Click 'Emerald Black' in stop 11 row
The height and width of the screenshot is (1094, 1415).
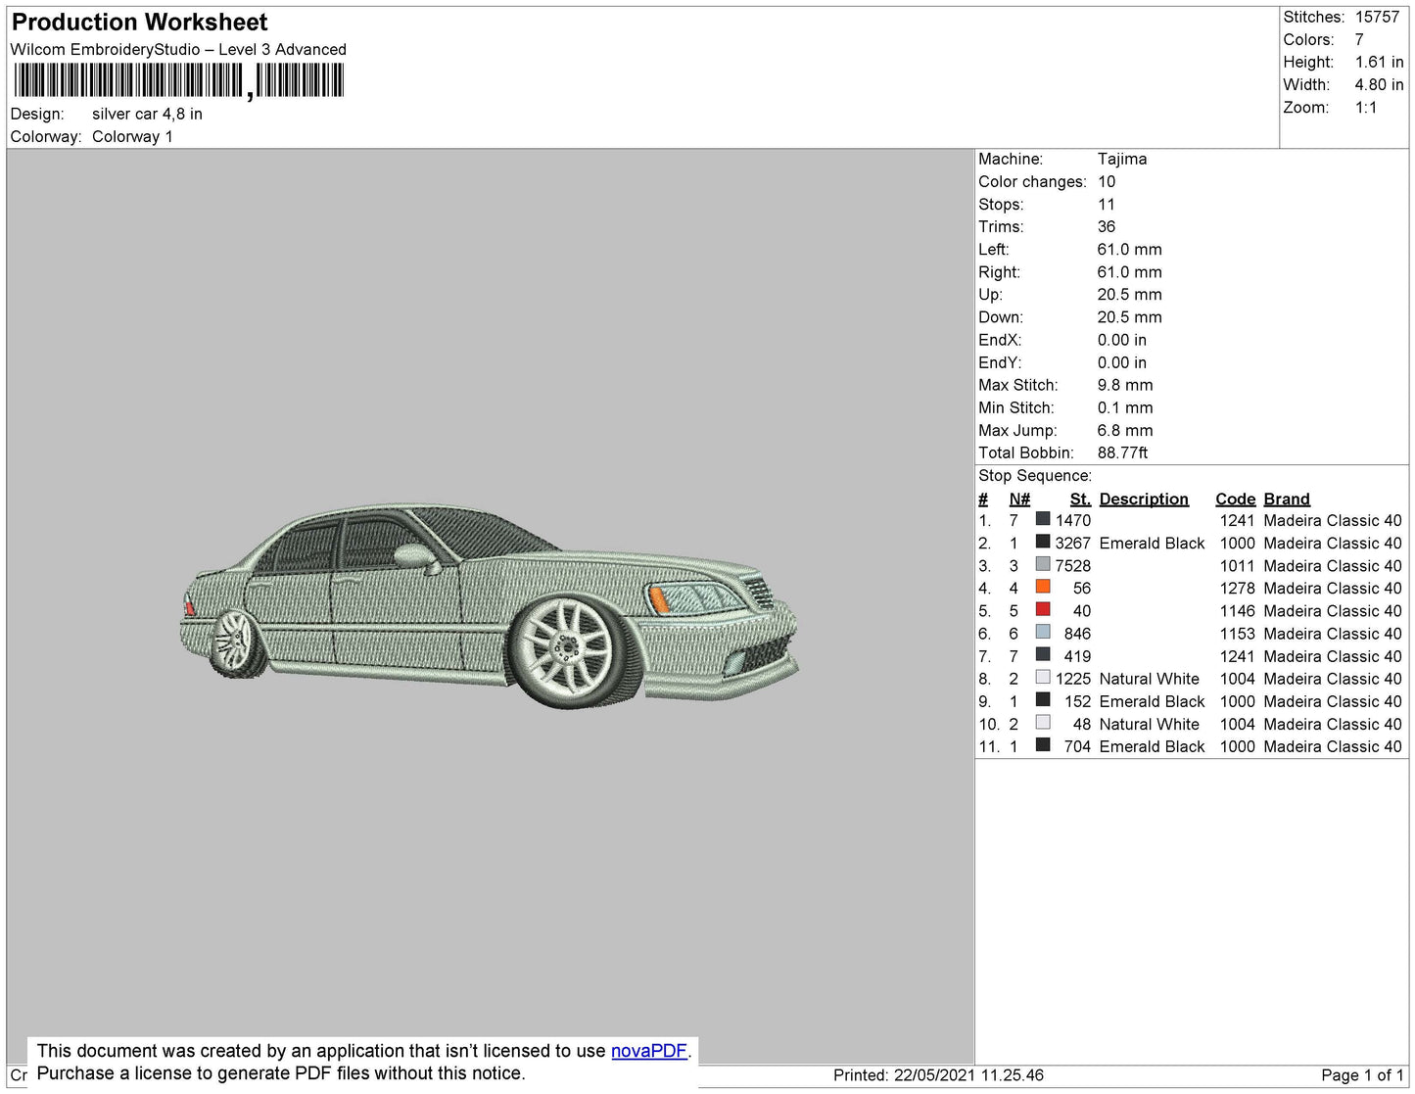[1152, 746]
